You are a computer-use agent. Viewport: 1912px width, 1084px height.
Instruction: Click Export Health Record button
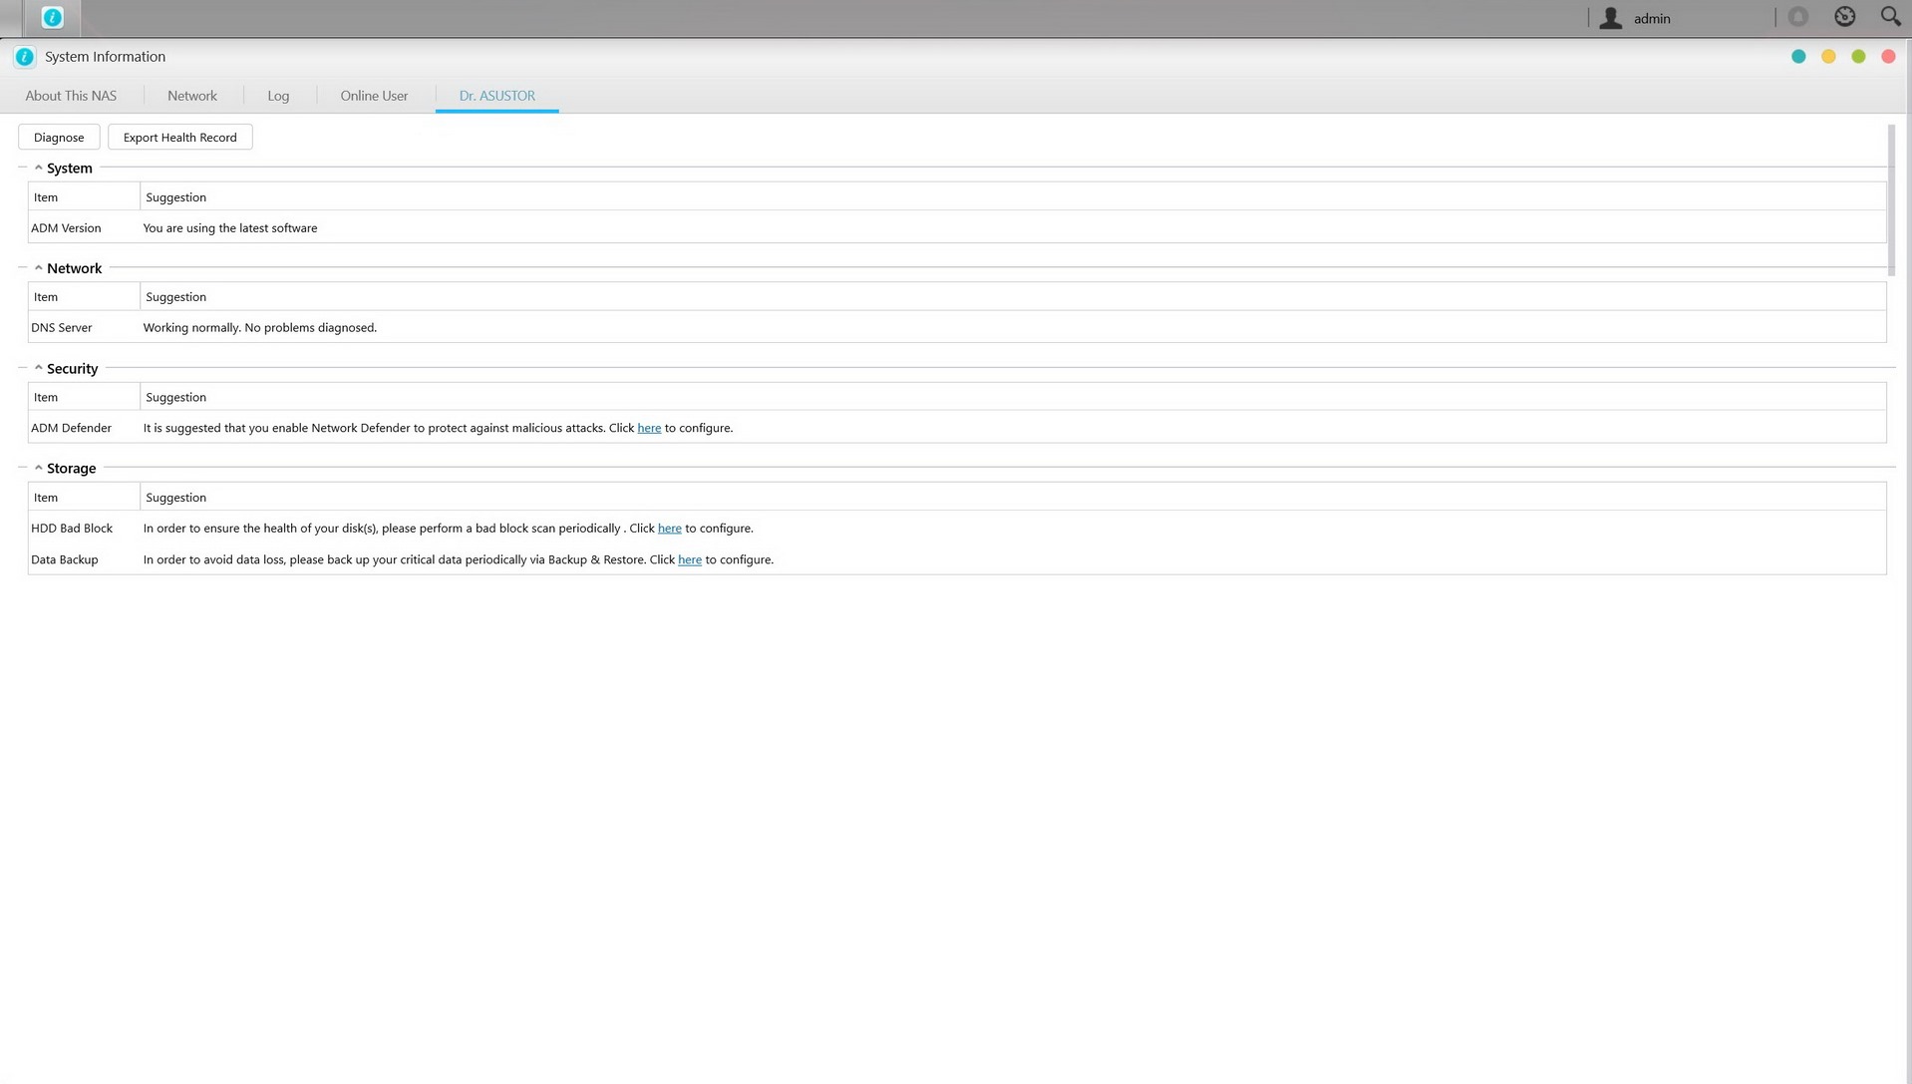[x=180, y=138]
